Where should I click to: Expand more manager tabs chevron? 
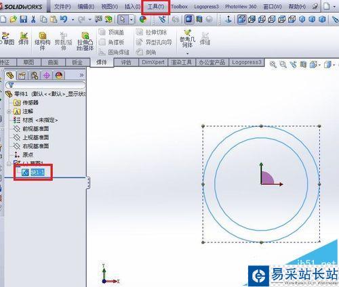pyautogui.click(x=81, y=75)
